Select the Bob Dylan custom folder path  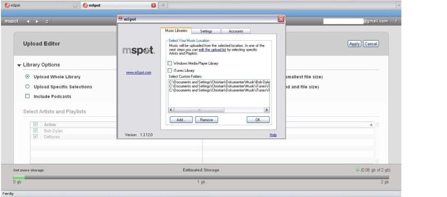click(x=219, y=82)
